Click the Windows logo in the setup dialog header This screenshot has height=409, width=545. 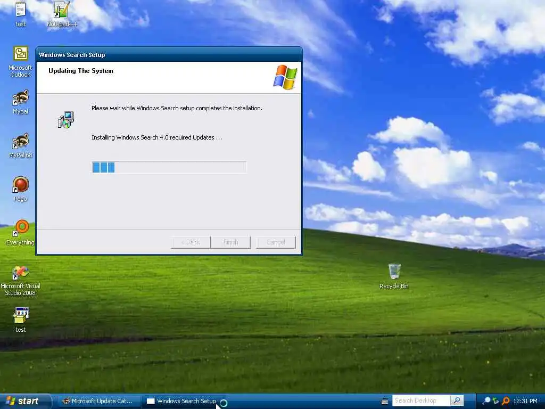point(285,77)
